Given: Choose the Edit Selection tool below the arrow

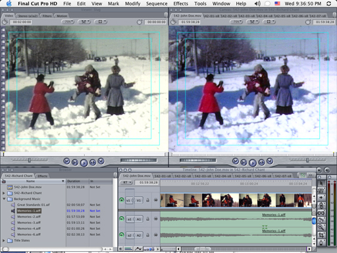Looking at the screenshot, I should 321,190.
